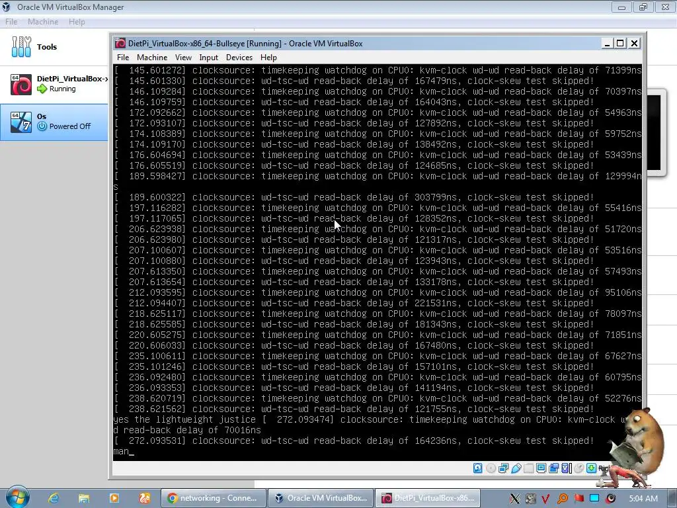Click the red V tray icon
The height and width of the screenshot is (508, 677).
pyautogui.click(x=545, y=499)
